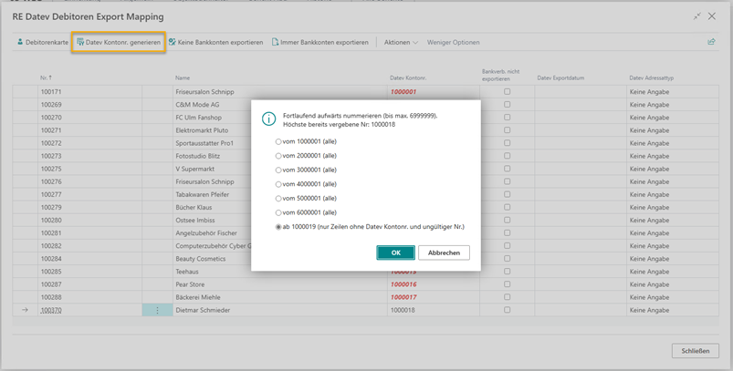This screenshot has width=733, height=371.
Task: Click the info icon in the dialog
Action: pyautogui.click(x=269, y=119)
